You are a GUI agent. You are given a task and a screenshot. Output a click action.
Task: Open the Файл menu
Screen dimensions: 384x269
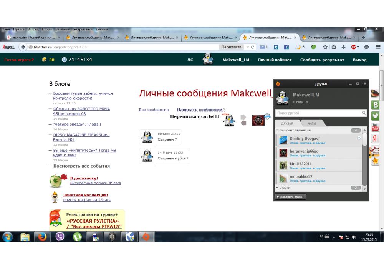[x=6, y=29]
